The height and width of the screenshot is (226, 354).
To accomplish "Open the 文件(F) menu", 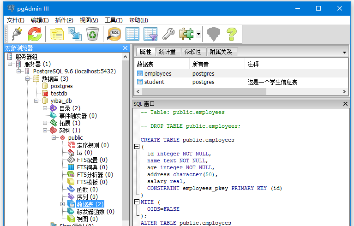I will [15, 20].
